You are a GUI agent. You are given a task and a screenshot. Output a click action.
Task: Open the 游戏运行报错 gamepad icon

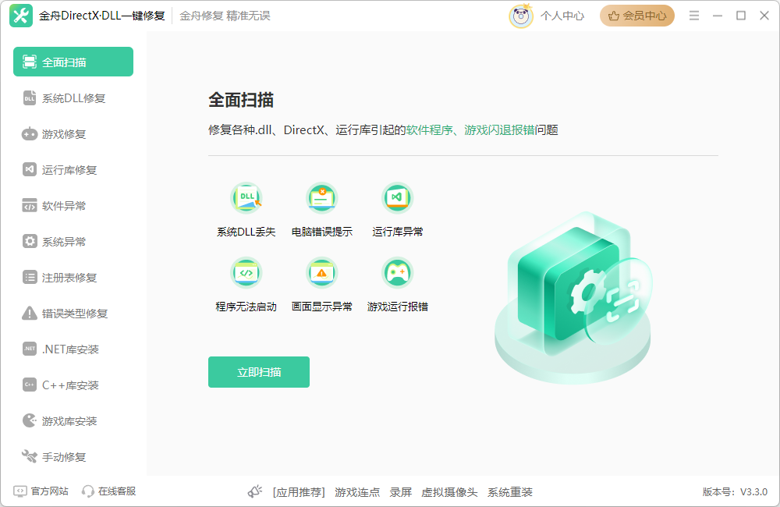click(397, 272)
